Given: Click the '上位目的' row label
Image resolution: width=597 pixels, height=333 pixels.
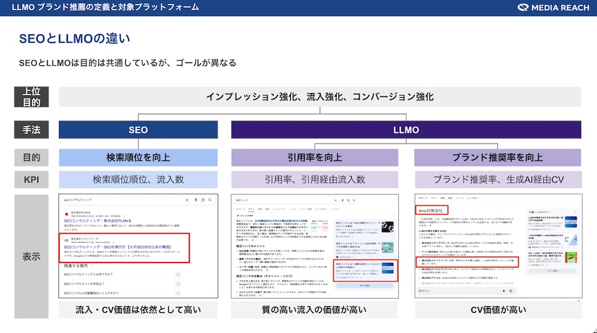Looking at the screenshot, I should pos(31,97).
